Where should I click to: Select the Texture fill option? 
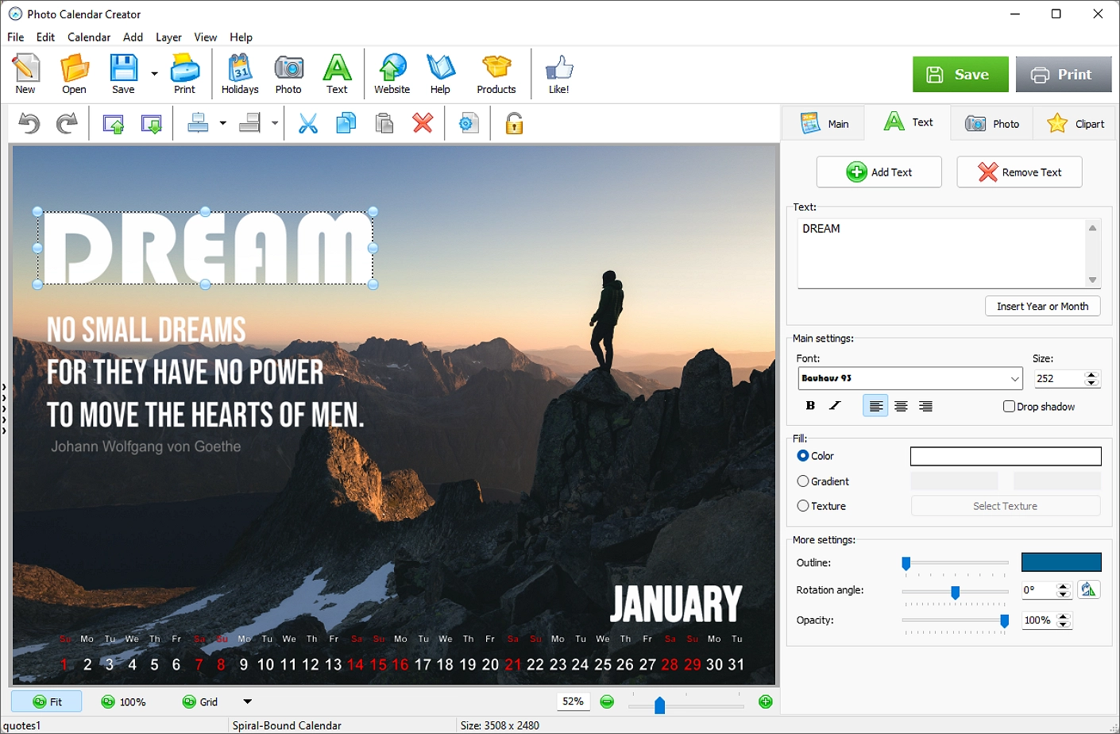[803, 506]
